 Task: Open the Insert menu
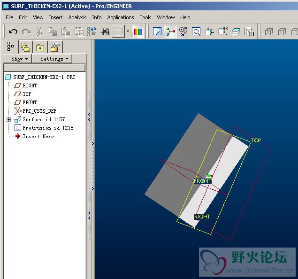pos(56,17)
